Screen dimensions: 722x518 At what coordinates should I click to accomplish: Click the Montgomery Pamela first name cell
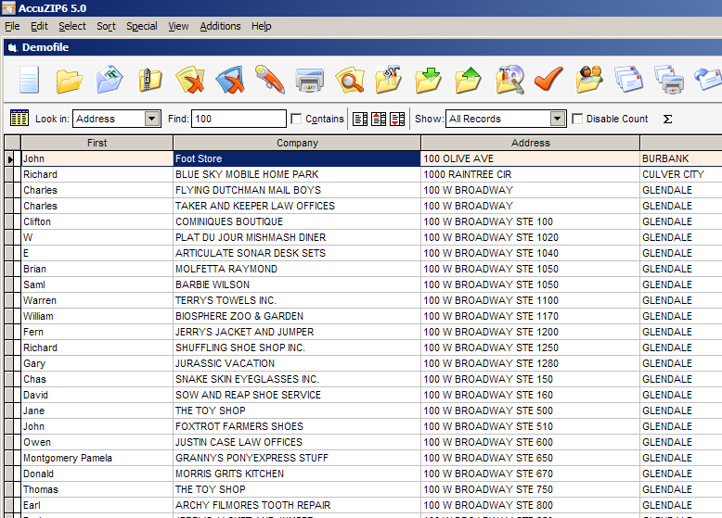pyautogui.click(x=97, y=458)
